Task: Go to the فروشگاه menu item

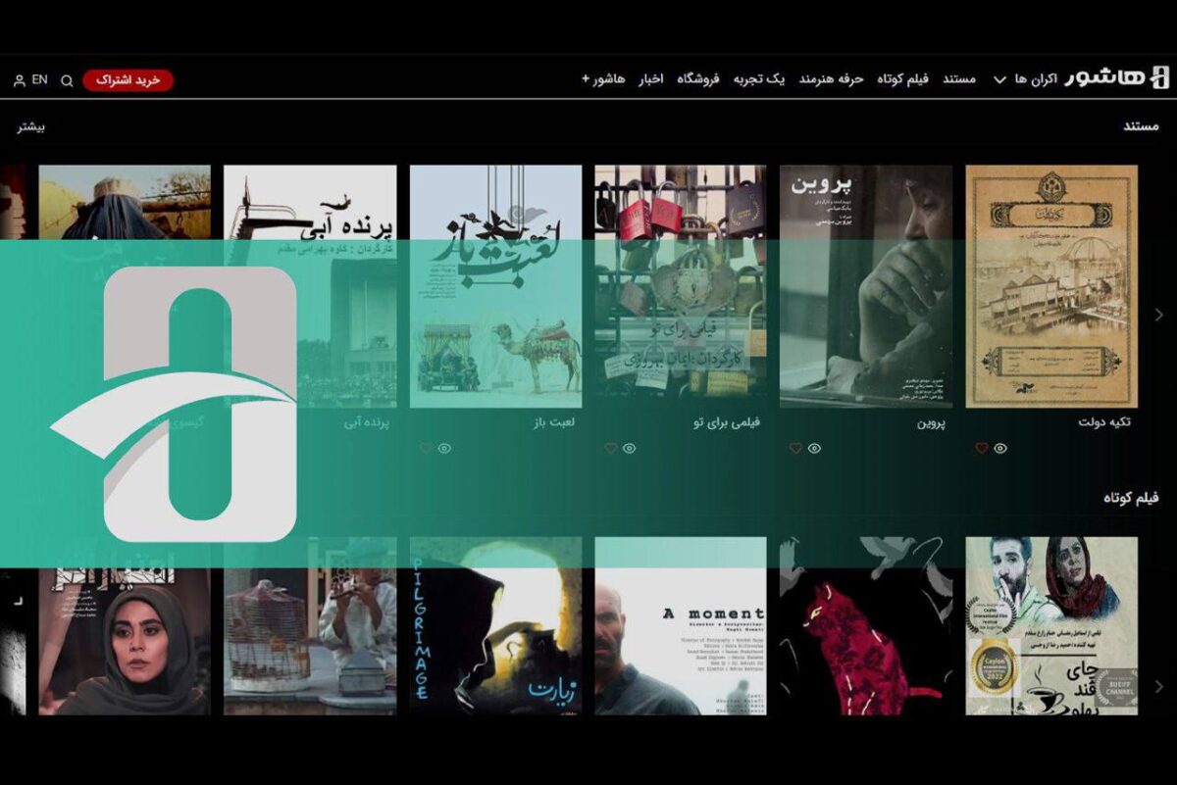Action: 698,78
